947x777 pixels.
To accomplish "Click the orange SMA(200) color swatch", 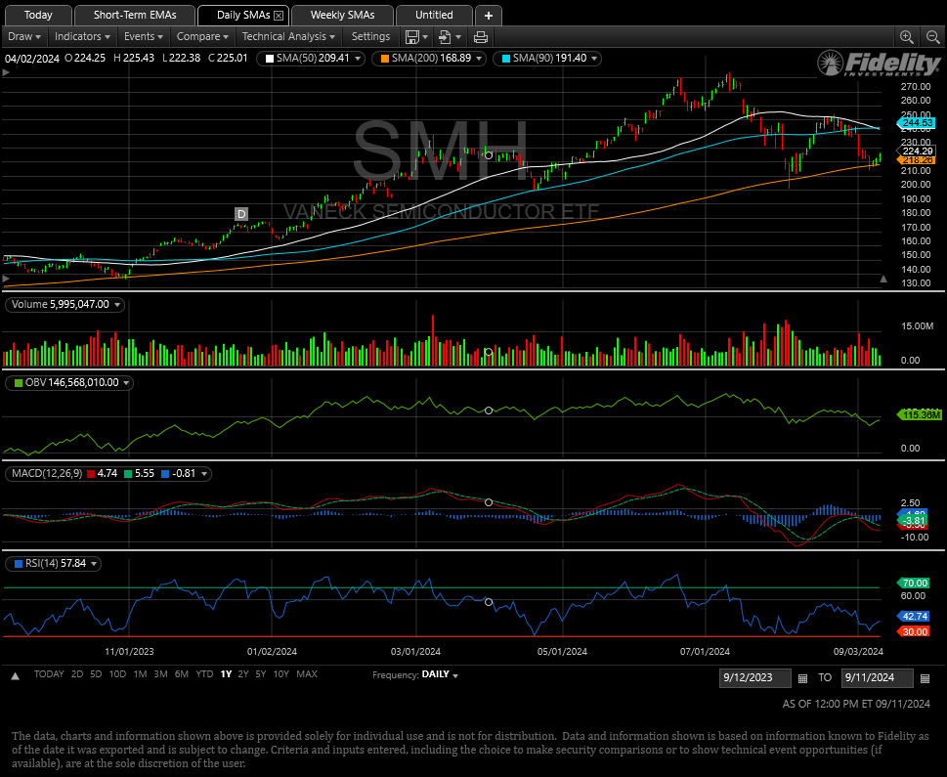I will click(x=384, y=59).
